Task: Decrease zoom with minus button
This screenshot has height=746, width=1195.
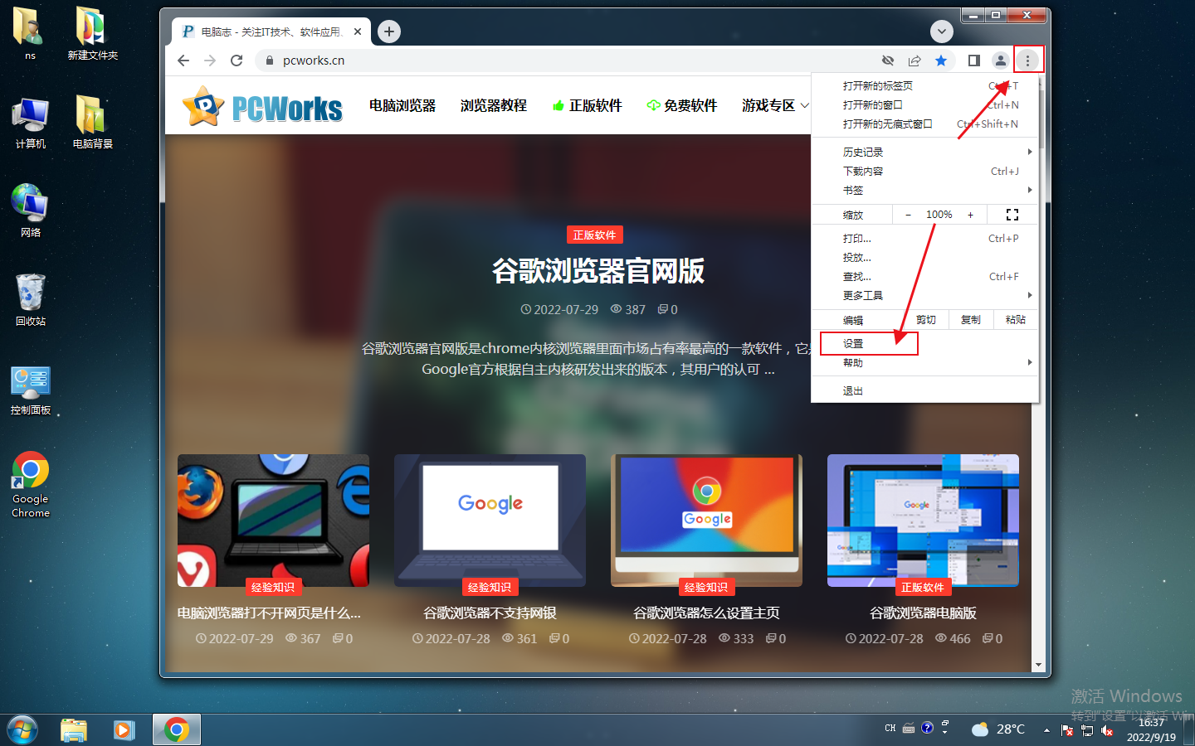Action: point(908,215)
